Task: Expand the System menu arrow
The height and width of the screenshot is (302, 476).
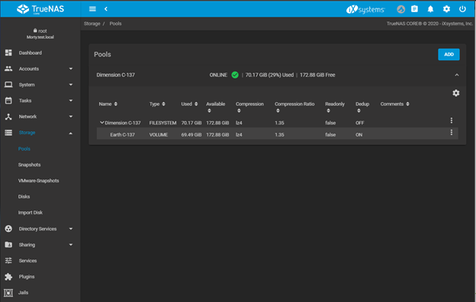Action: pos(71,85)
